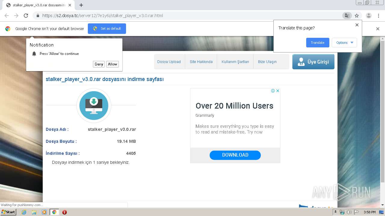This screenshot has width=385, height=216.
Task: Bookmark this page with star icon
Action: coord(357,16)
